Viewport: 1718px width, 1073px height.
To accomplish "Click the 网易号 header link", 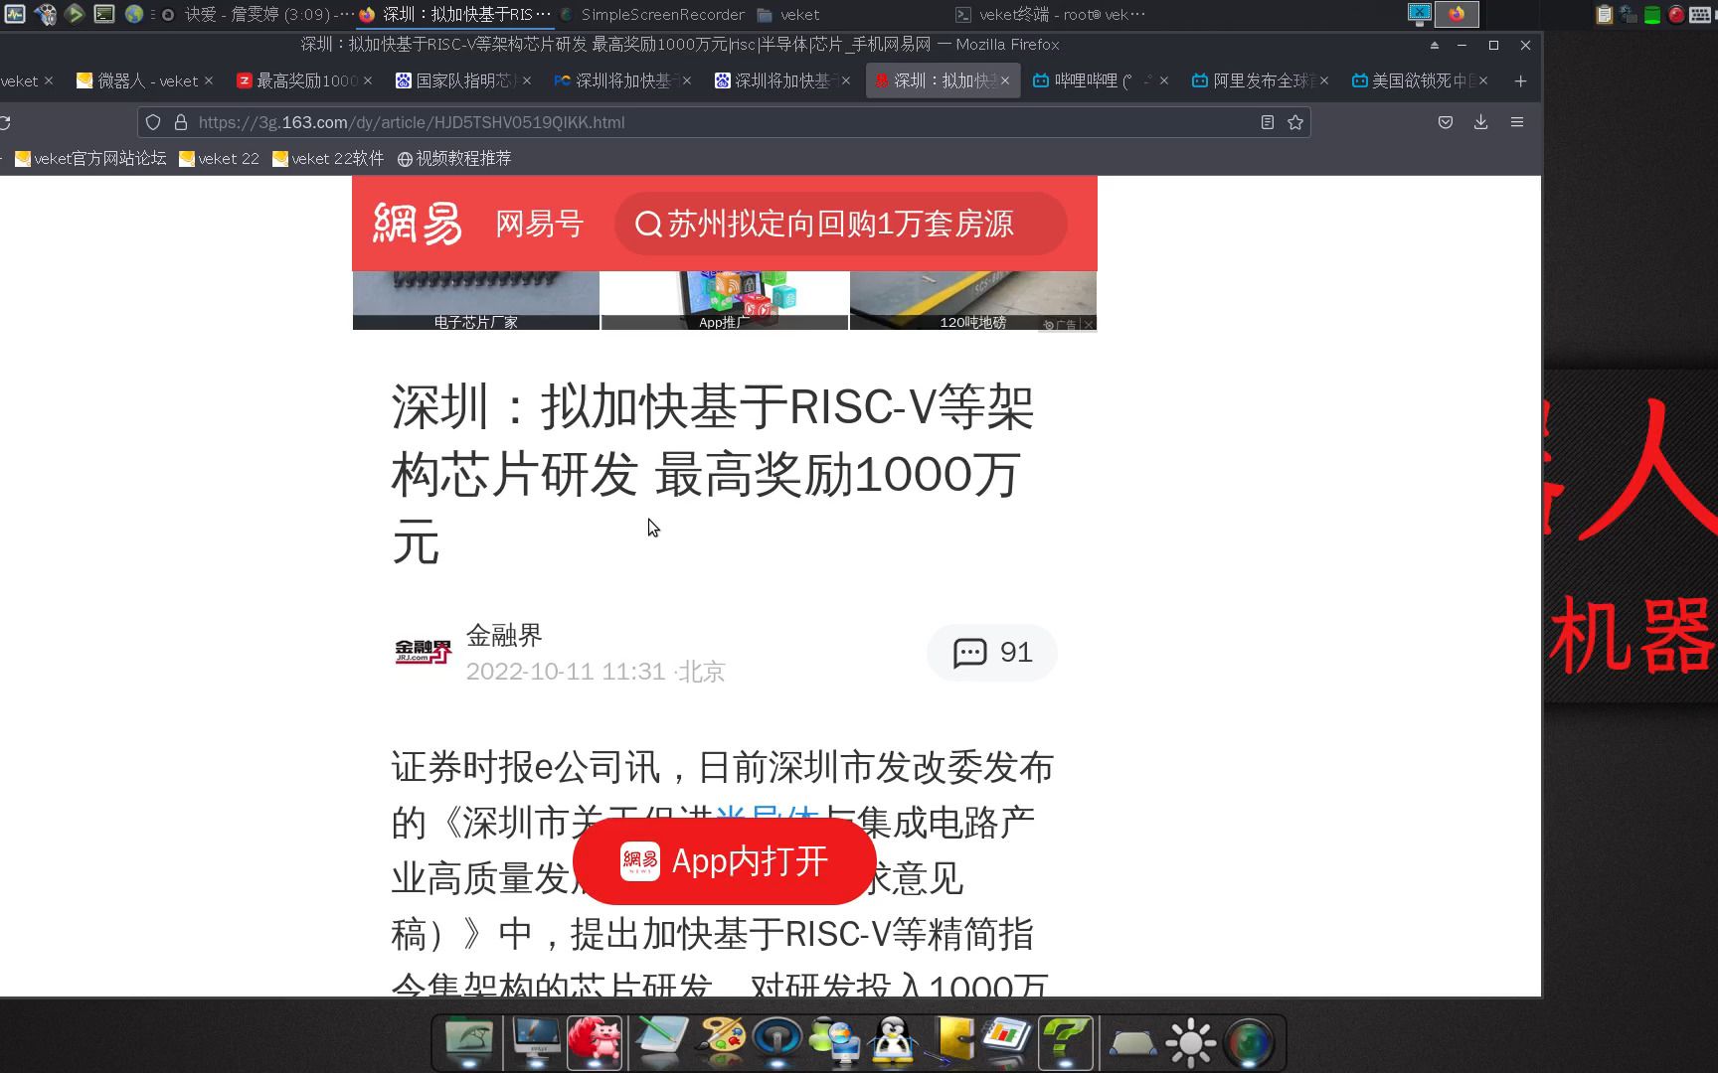I will 539,224.
